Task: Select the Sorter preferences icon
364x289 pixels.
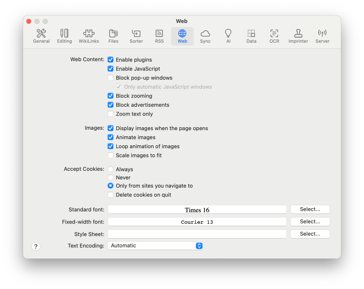Action: tap(136, 36)
